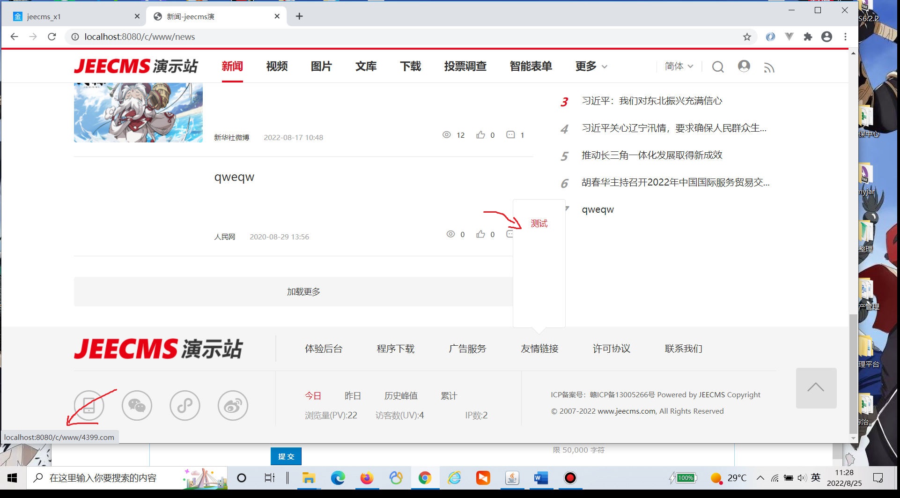
Task: Click the Weibo social icon in footer
Action: (x=233, y=406)
